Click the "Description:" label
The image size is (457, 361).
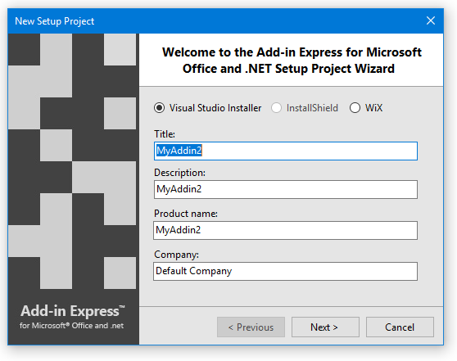[x=180, y=173]
